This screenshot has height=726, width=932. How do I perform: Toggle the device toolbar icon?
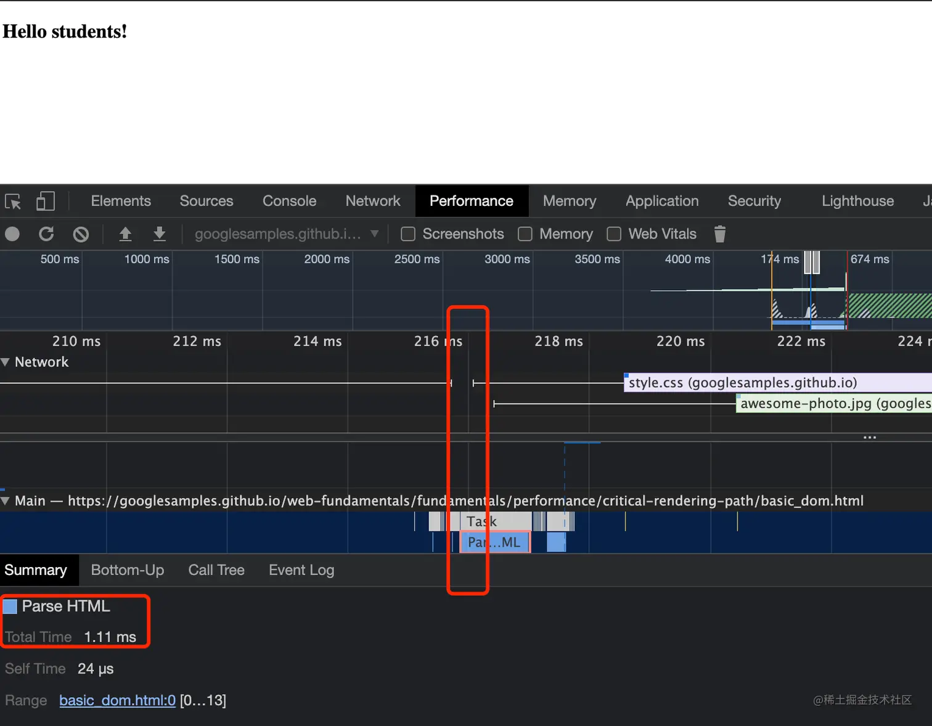pyautogui.click(x=46, y=202)
